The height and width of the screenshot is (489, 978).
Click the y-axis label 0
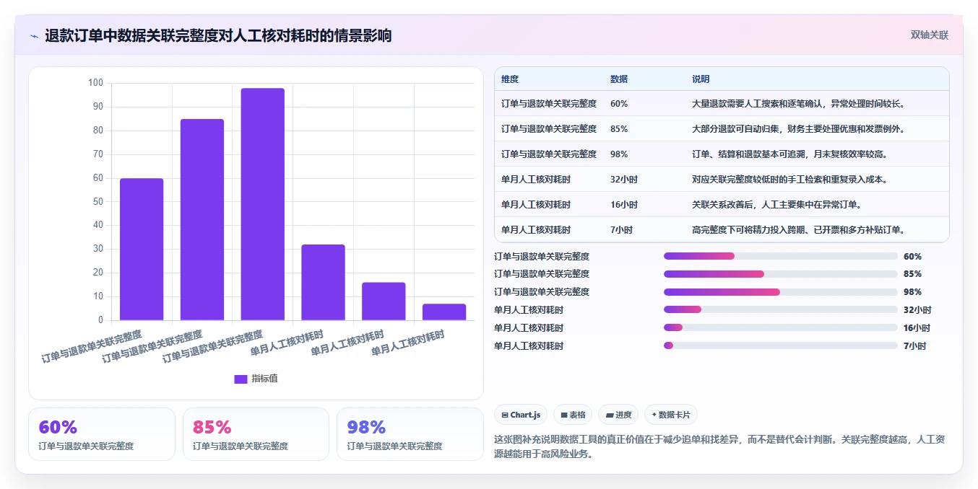click(x=101, y=320)
